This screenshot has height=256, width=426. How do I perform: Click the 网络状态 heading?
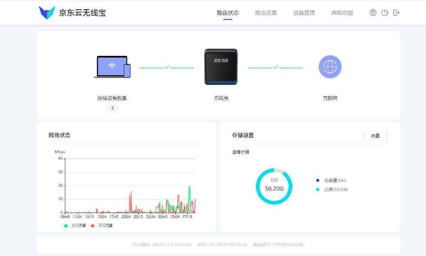[59, 135]
